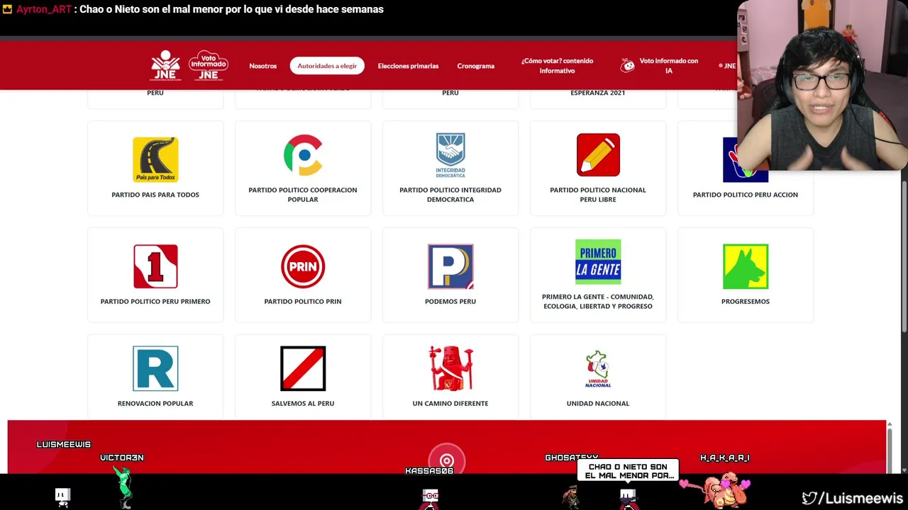The height and width of the screenshot is (510, 908).
Task: Click the Pais para Todos party logo
Action: coord(155,159)
